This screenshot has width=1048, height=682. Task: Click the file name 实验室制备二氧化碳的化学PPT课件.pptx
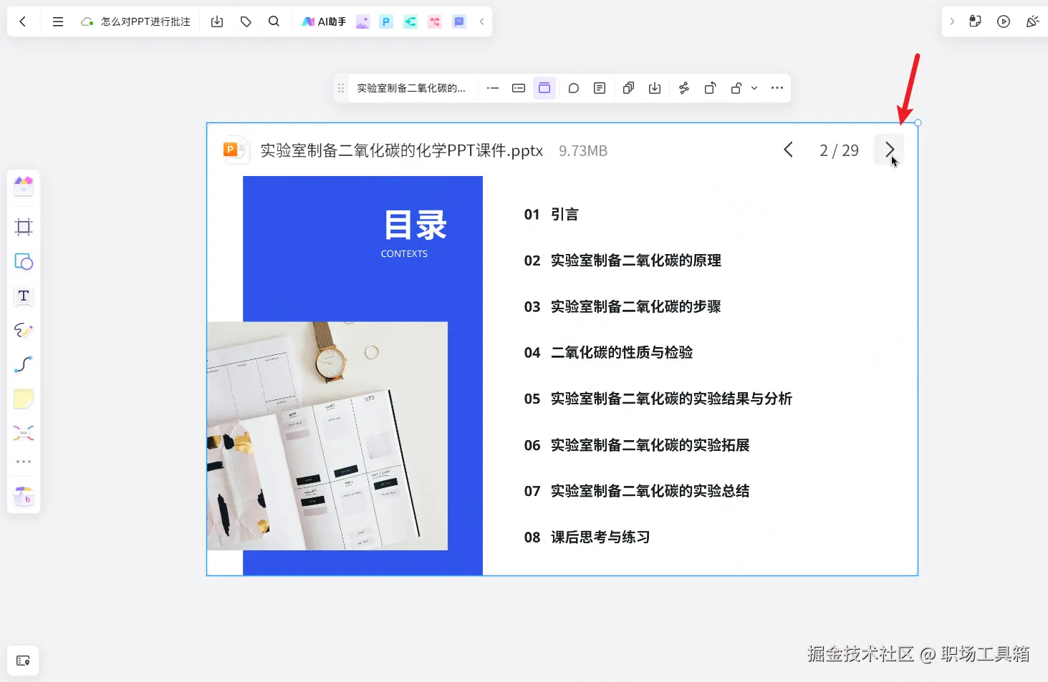click(x=401, y=150)
